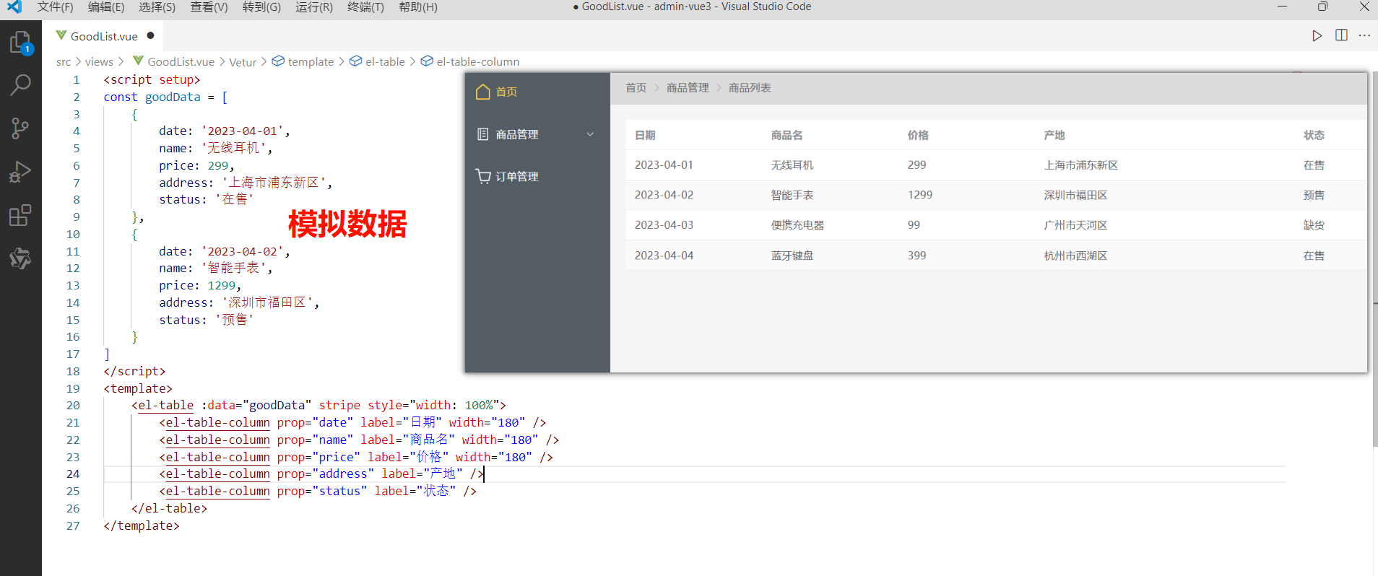Screen dimensions: 1378x576
Task: Click the 缺货 status cell
Action: [1314, 225]
